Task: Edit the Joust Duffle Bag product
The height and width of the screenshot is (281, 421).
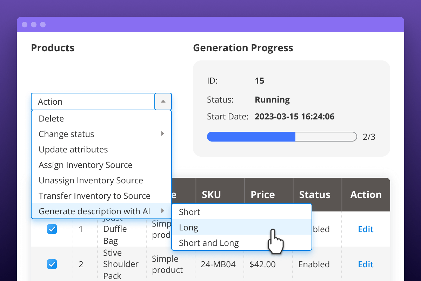Action: pos(366,229)
